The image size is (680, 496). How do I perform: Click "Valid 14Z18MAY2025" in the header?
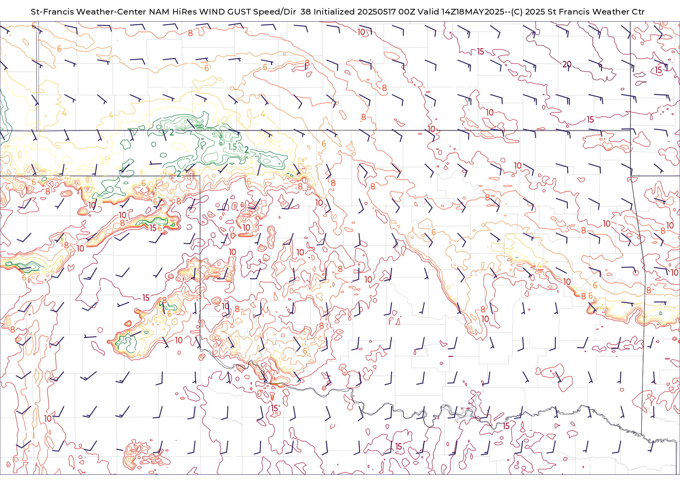click(461, 12)
